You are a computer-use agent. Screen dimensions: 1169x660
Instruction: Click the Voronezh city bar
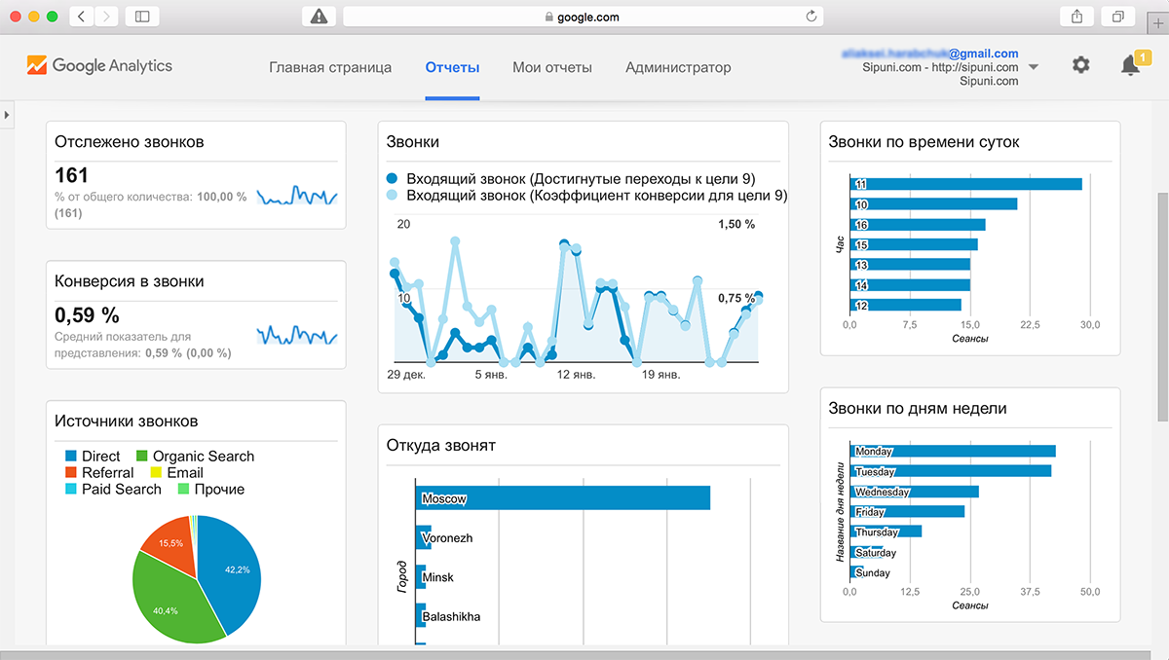coord(424,537)
